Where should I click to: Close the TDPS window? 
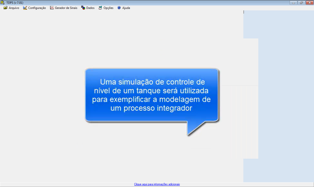pos(309,3)
